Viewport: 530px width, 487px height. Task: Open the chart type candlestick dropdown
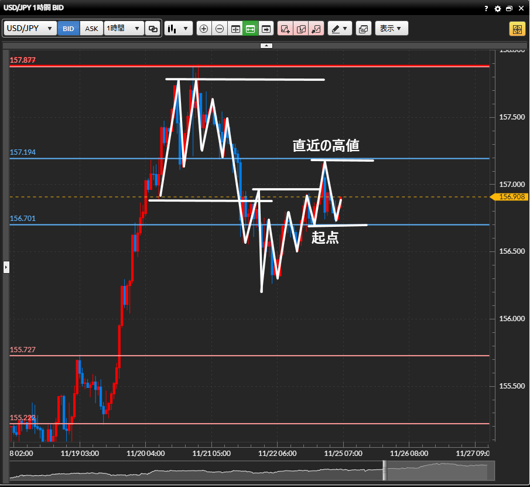coord(178,28)
